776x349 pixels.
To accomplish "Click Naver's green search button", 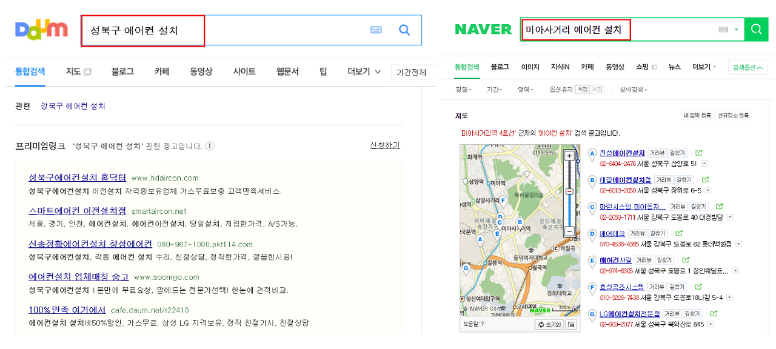I will click(x=755, y=29).
